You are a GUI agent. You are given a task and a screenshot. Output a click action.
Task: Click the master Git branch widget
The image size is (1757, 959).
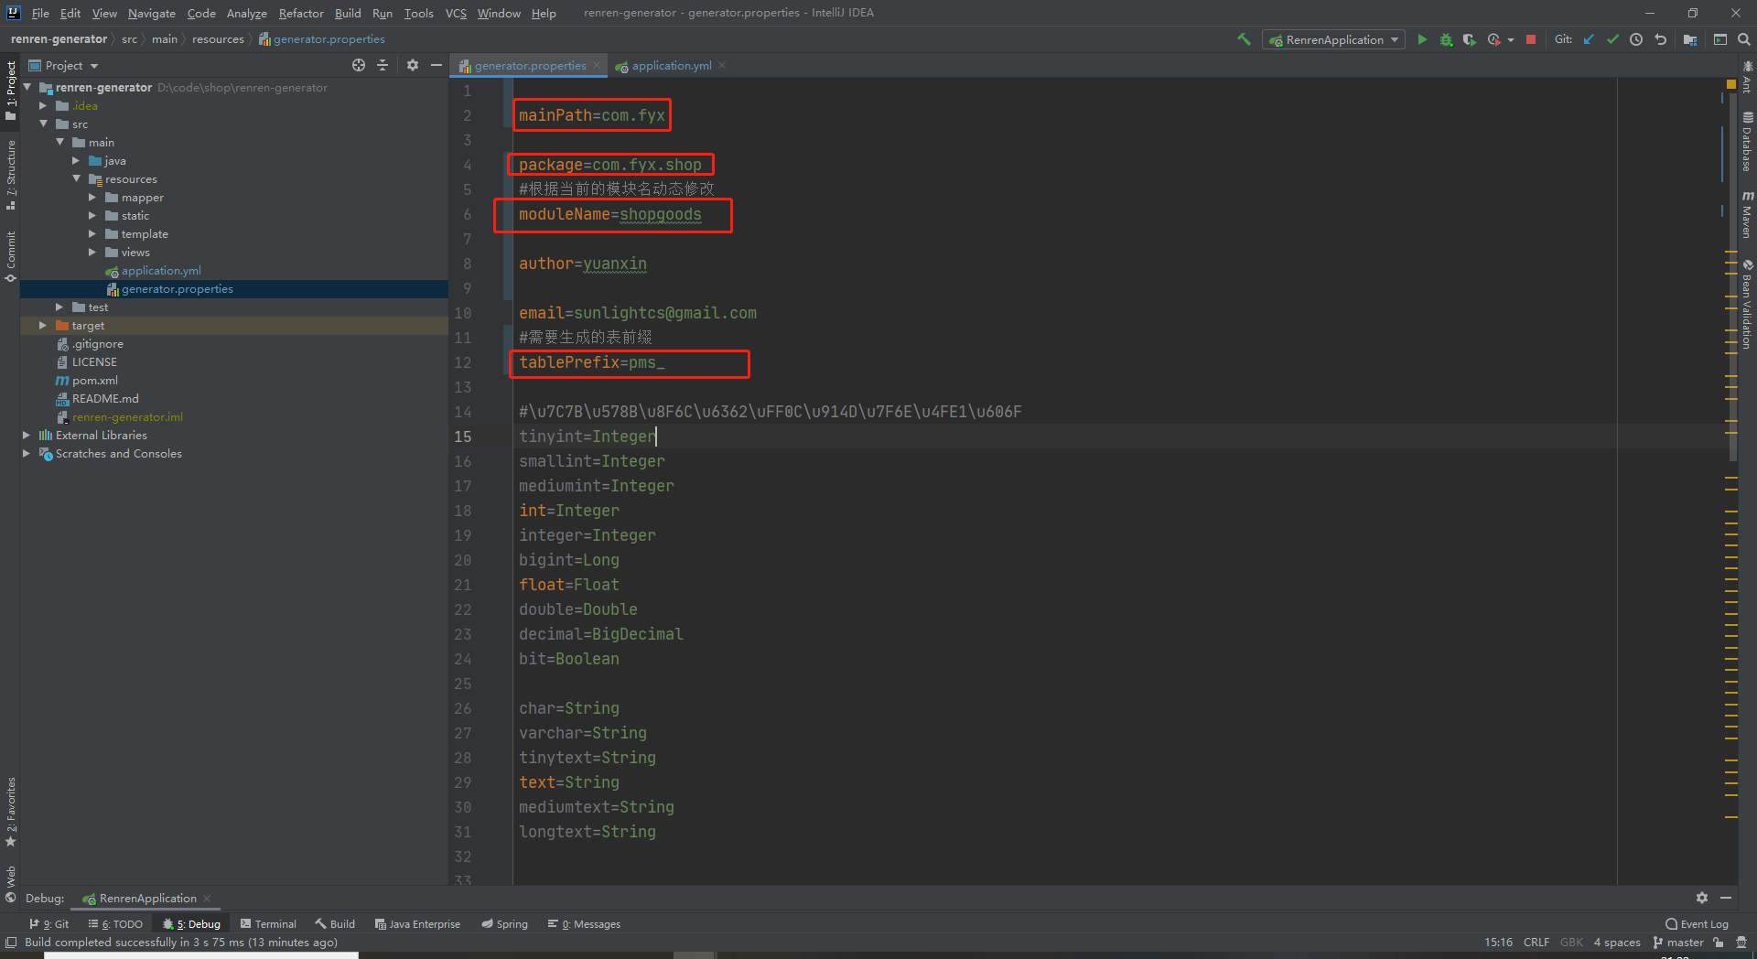[1678, 943]
